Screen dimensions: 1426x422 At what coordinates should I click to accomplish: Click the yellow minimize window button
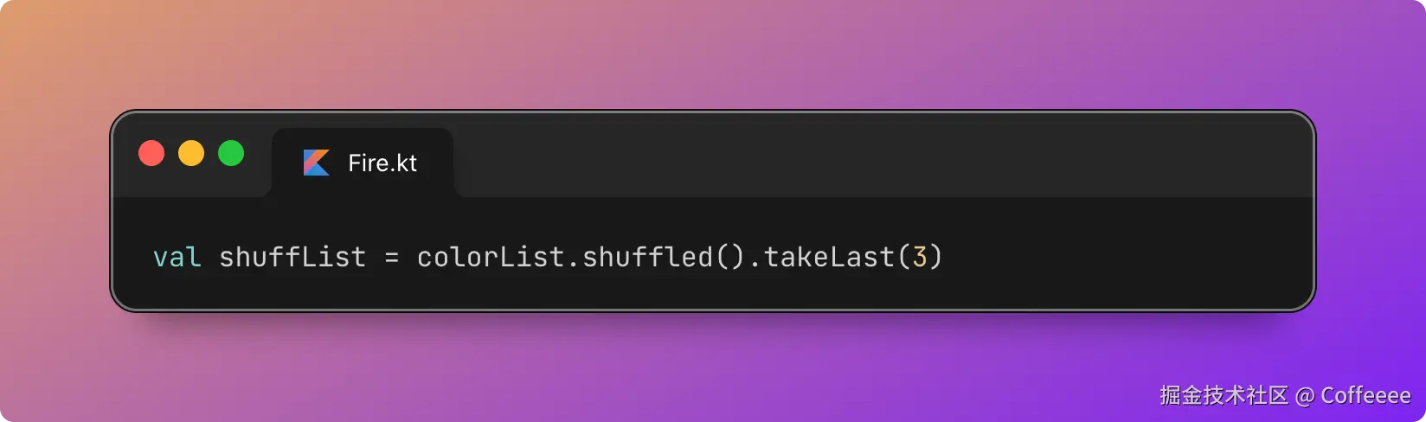coord(191,153)
